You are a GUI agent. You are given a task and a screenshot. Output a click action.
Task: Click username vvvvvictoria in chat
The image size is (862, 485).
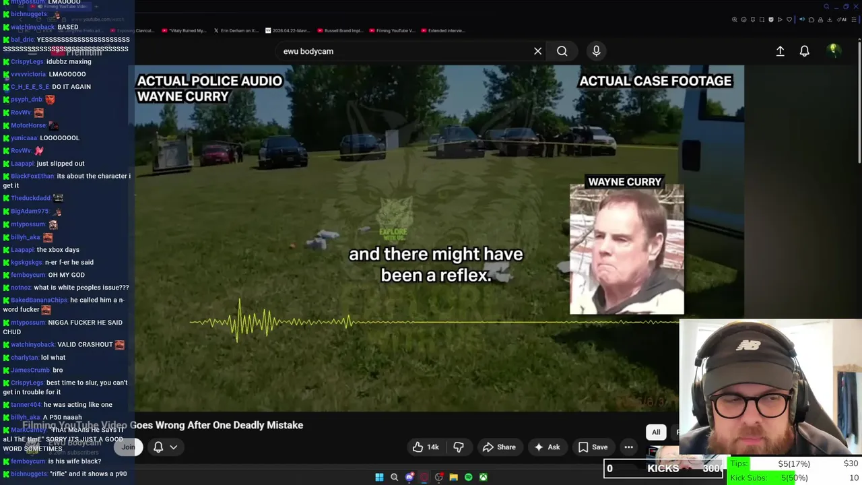click(x=28, y=74)
